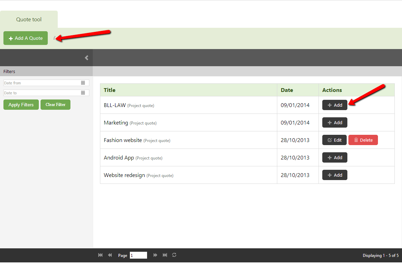402x272 pixels.
Task: Delete the Fashion website quote
Action: [363, 140]
